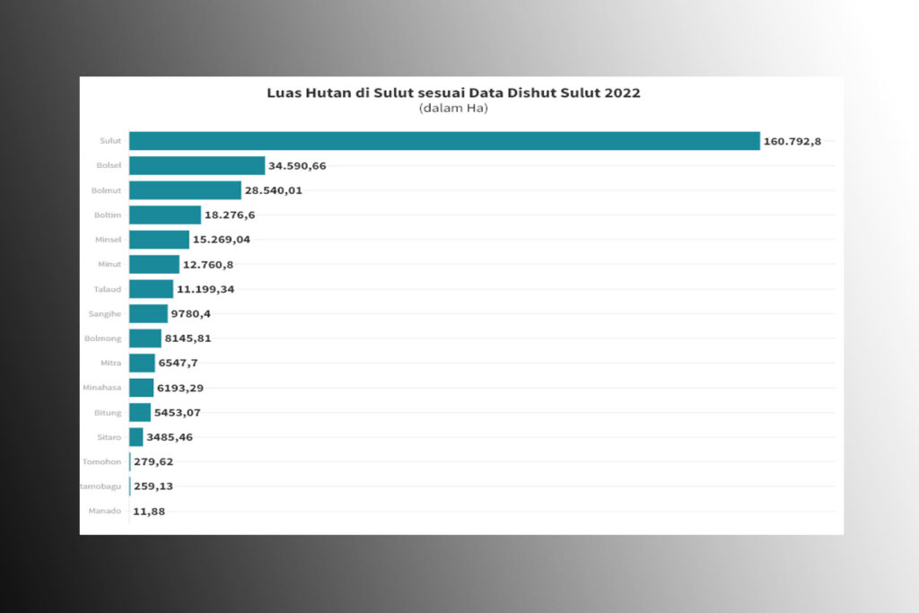Select the "Minut" axis label
Viewport: 919px width, 613px height.
pyautogui.click(x=109, y=264)
